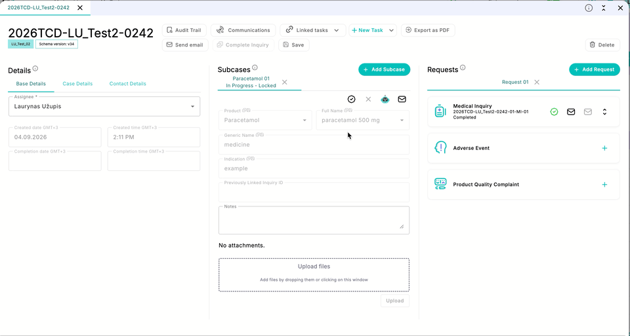Viewport: 630px width, 336px height.
Task: Expand the Medical Inquiry request card
Action: pyautogui.click(x=604, y=112)
